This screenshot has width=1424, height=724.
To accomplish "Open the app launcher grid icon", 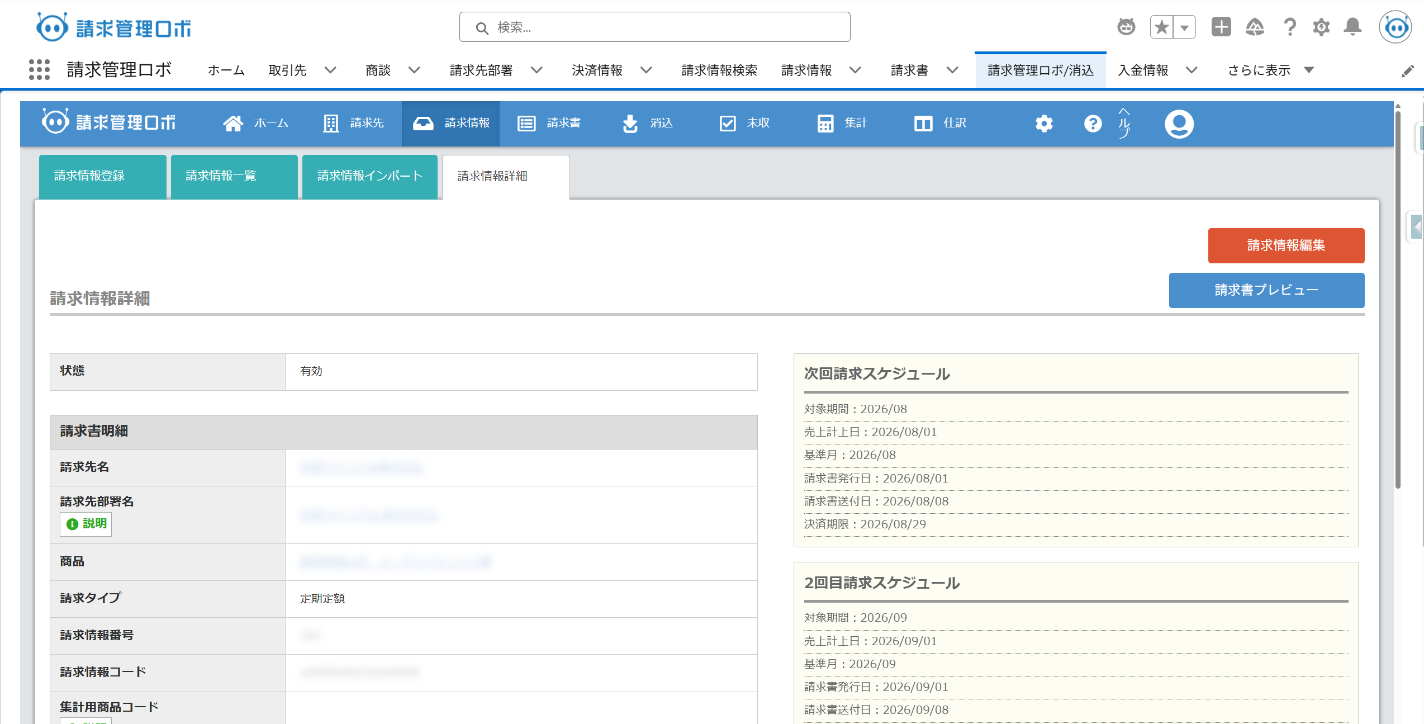I will coord(39,70).
